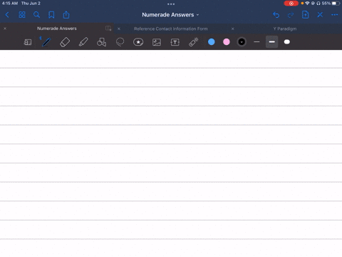The width and height of the screenshot is (342, 257).
Task: Select the Pen tool
Action: pos(46,42)
